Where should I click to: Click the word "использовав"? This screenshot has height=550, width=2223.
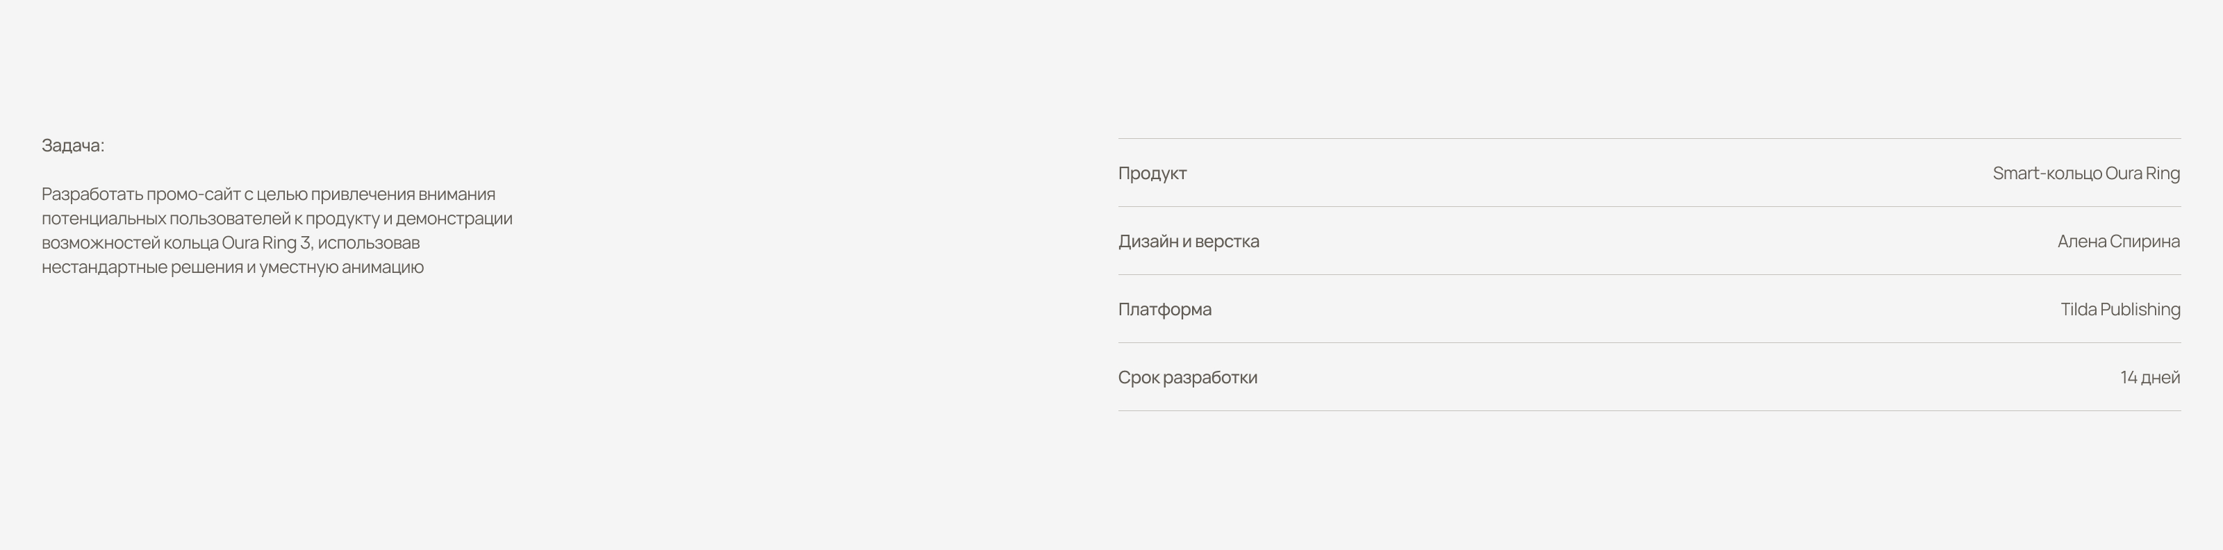click(x=370, y=243)
